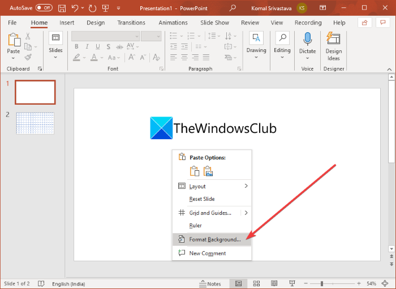Open the Design ribbon tab
This screenshot has width=396, height=289.
click(x=96, y=23)
